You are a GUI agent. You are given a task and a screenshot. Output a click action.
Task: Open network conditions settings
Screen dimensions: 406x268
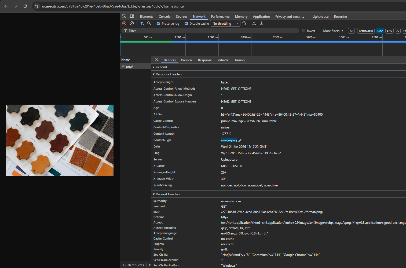244,23
